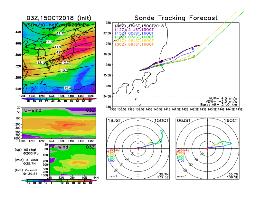Select the black "(09Z) 18JST,15OCT2018" legend entry
This screenshot has width=255, height=197.
coord(139,26)
